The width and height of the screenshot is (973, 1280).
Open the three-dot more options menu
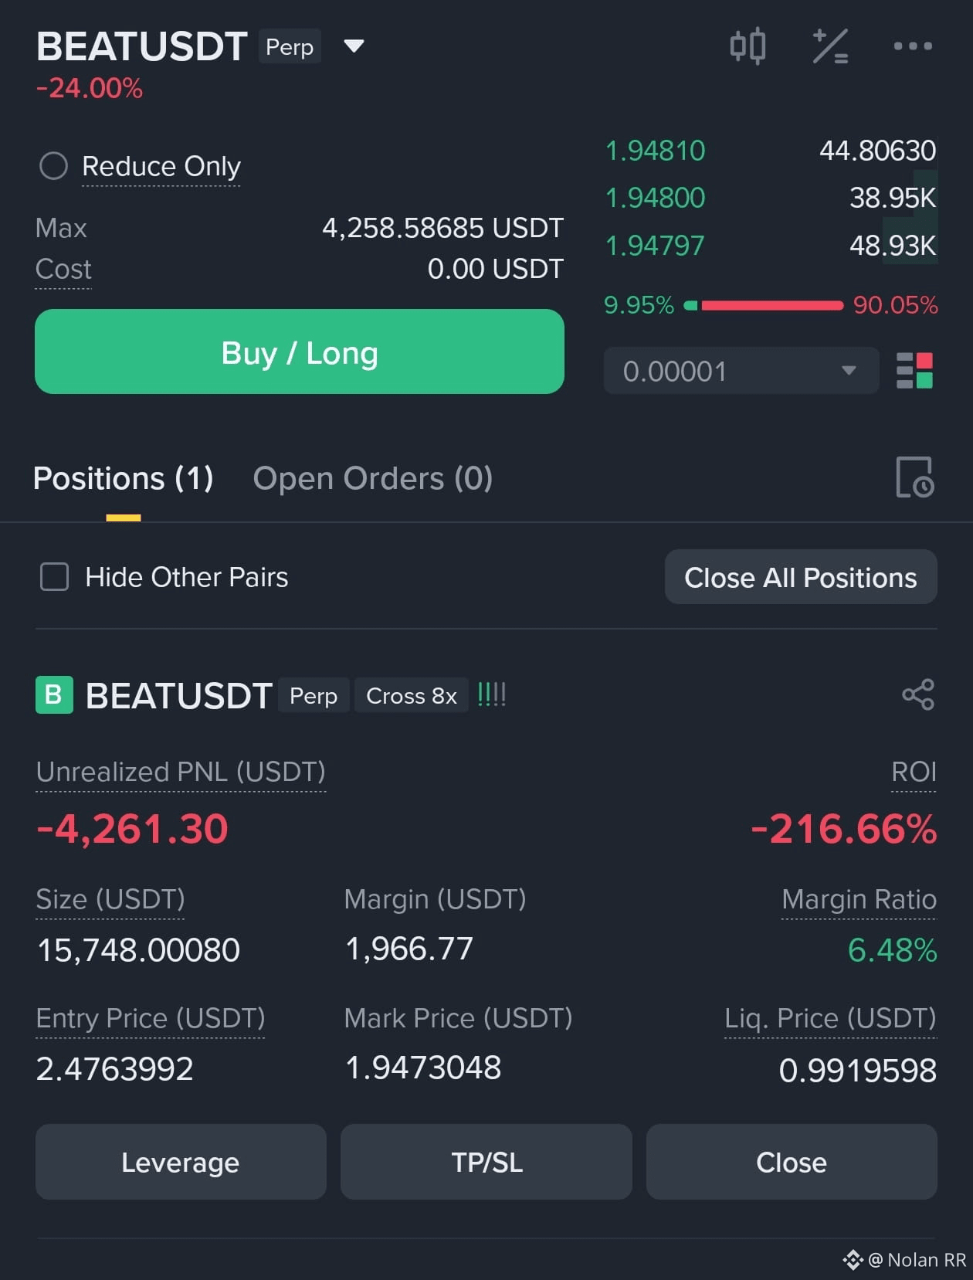coord(913,46)
